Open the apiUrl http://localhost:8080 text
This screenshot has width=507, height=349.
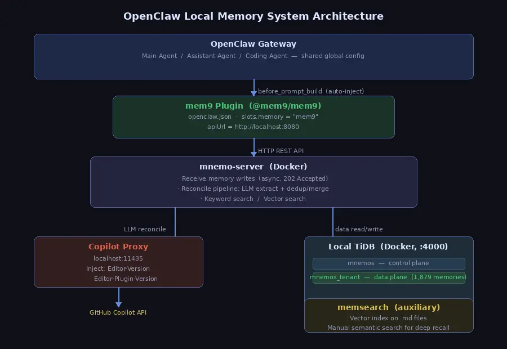pos(253,127)
